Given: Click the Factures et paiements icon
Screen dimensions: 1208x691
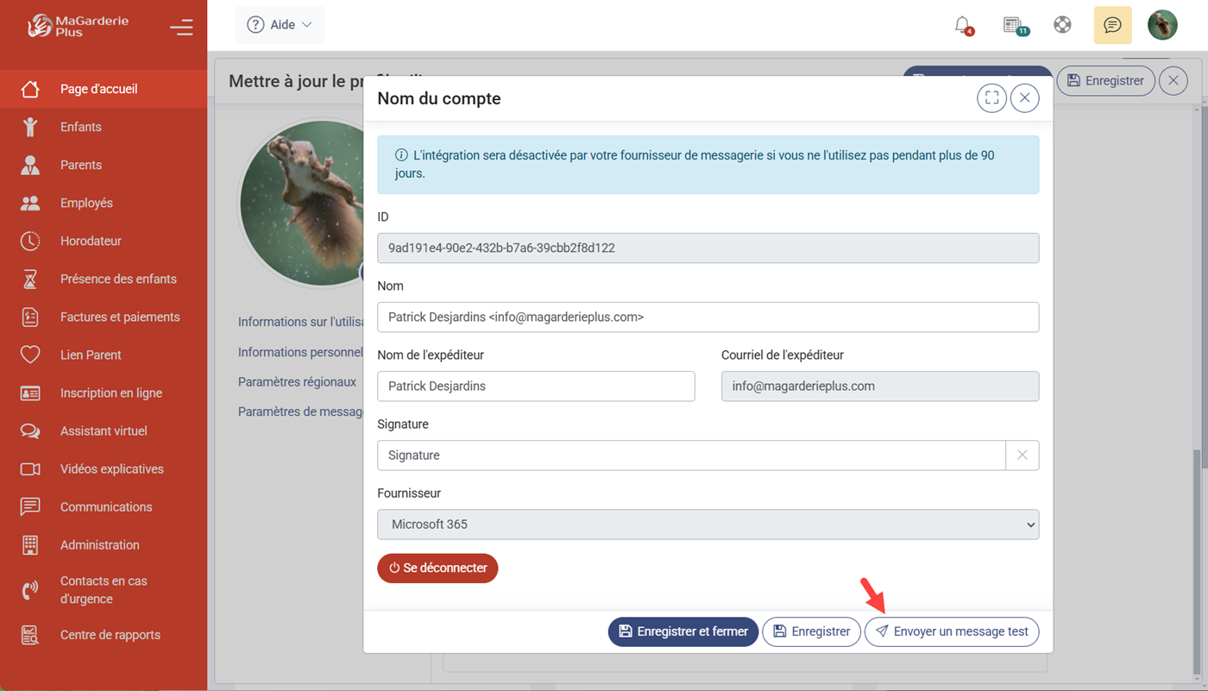Looking at the screenshot, I should (30, 317).
